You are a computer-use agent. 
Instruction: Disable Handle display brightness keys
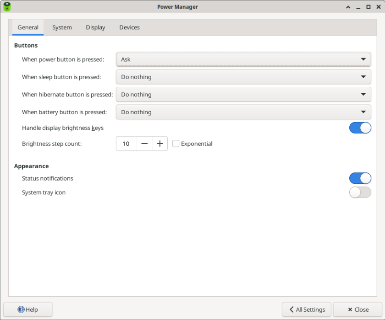360,128
